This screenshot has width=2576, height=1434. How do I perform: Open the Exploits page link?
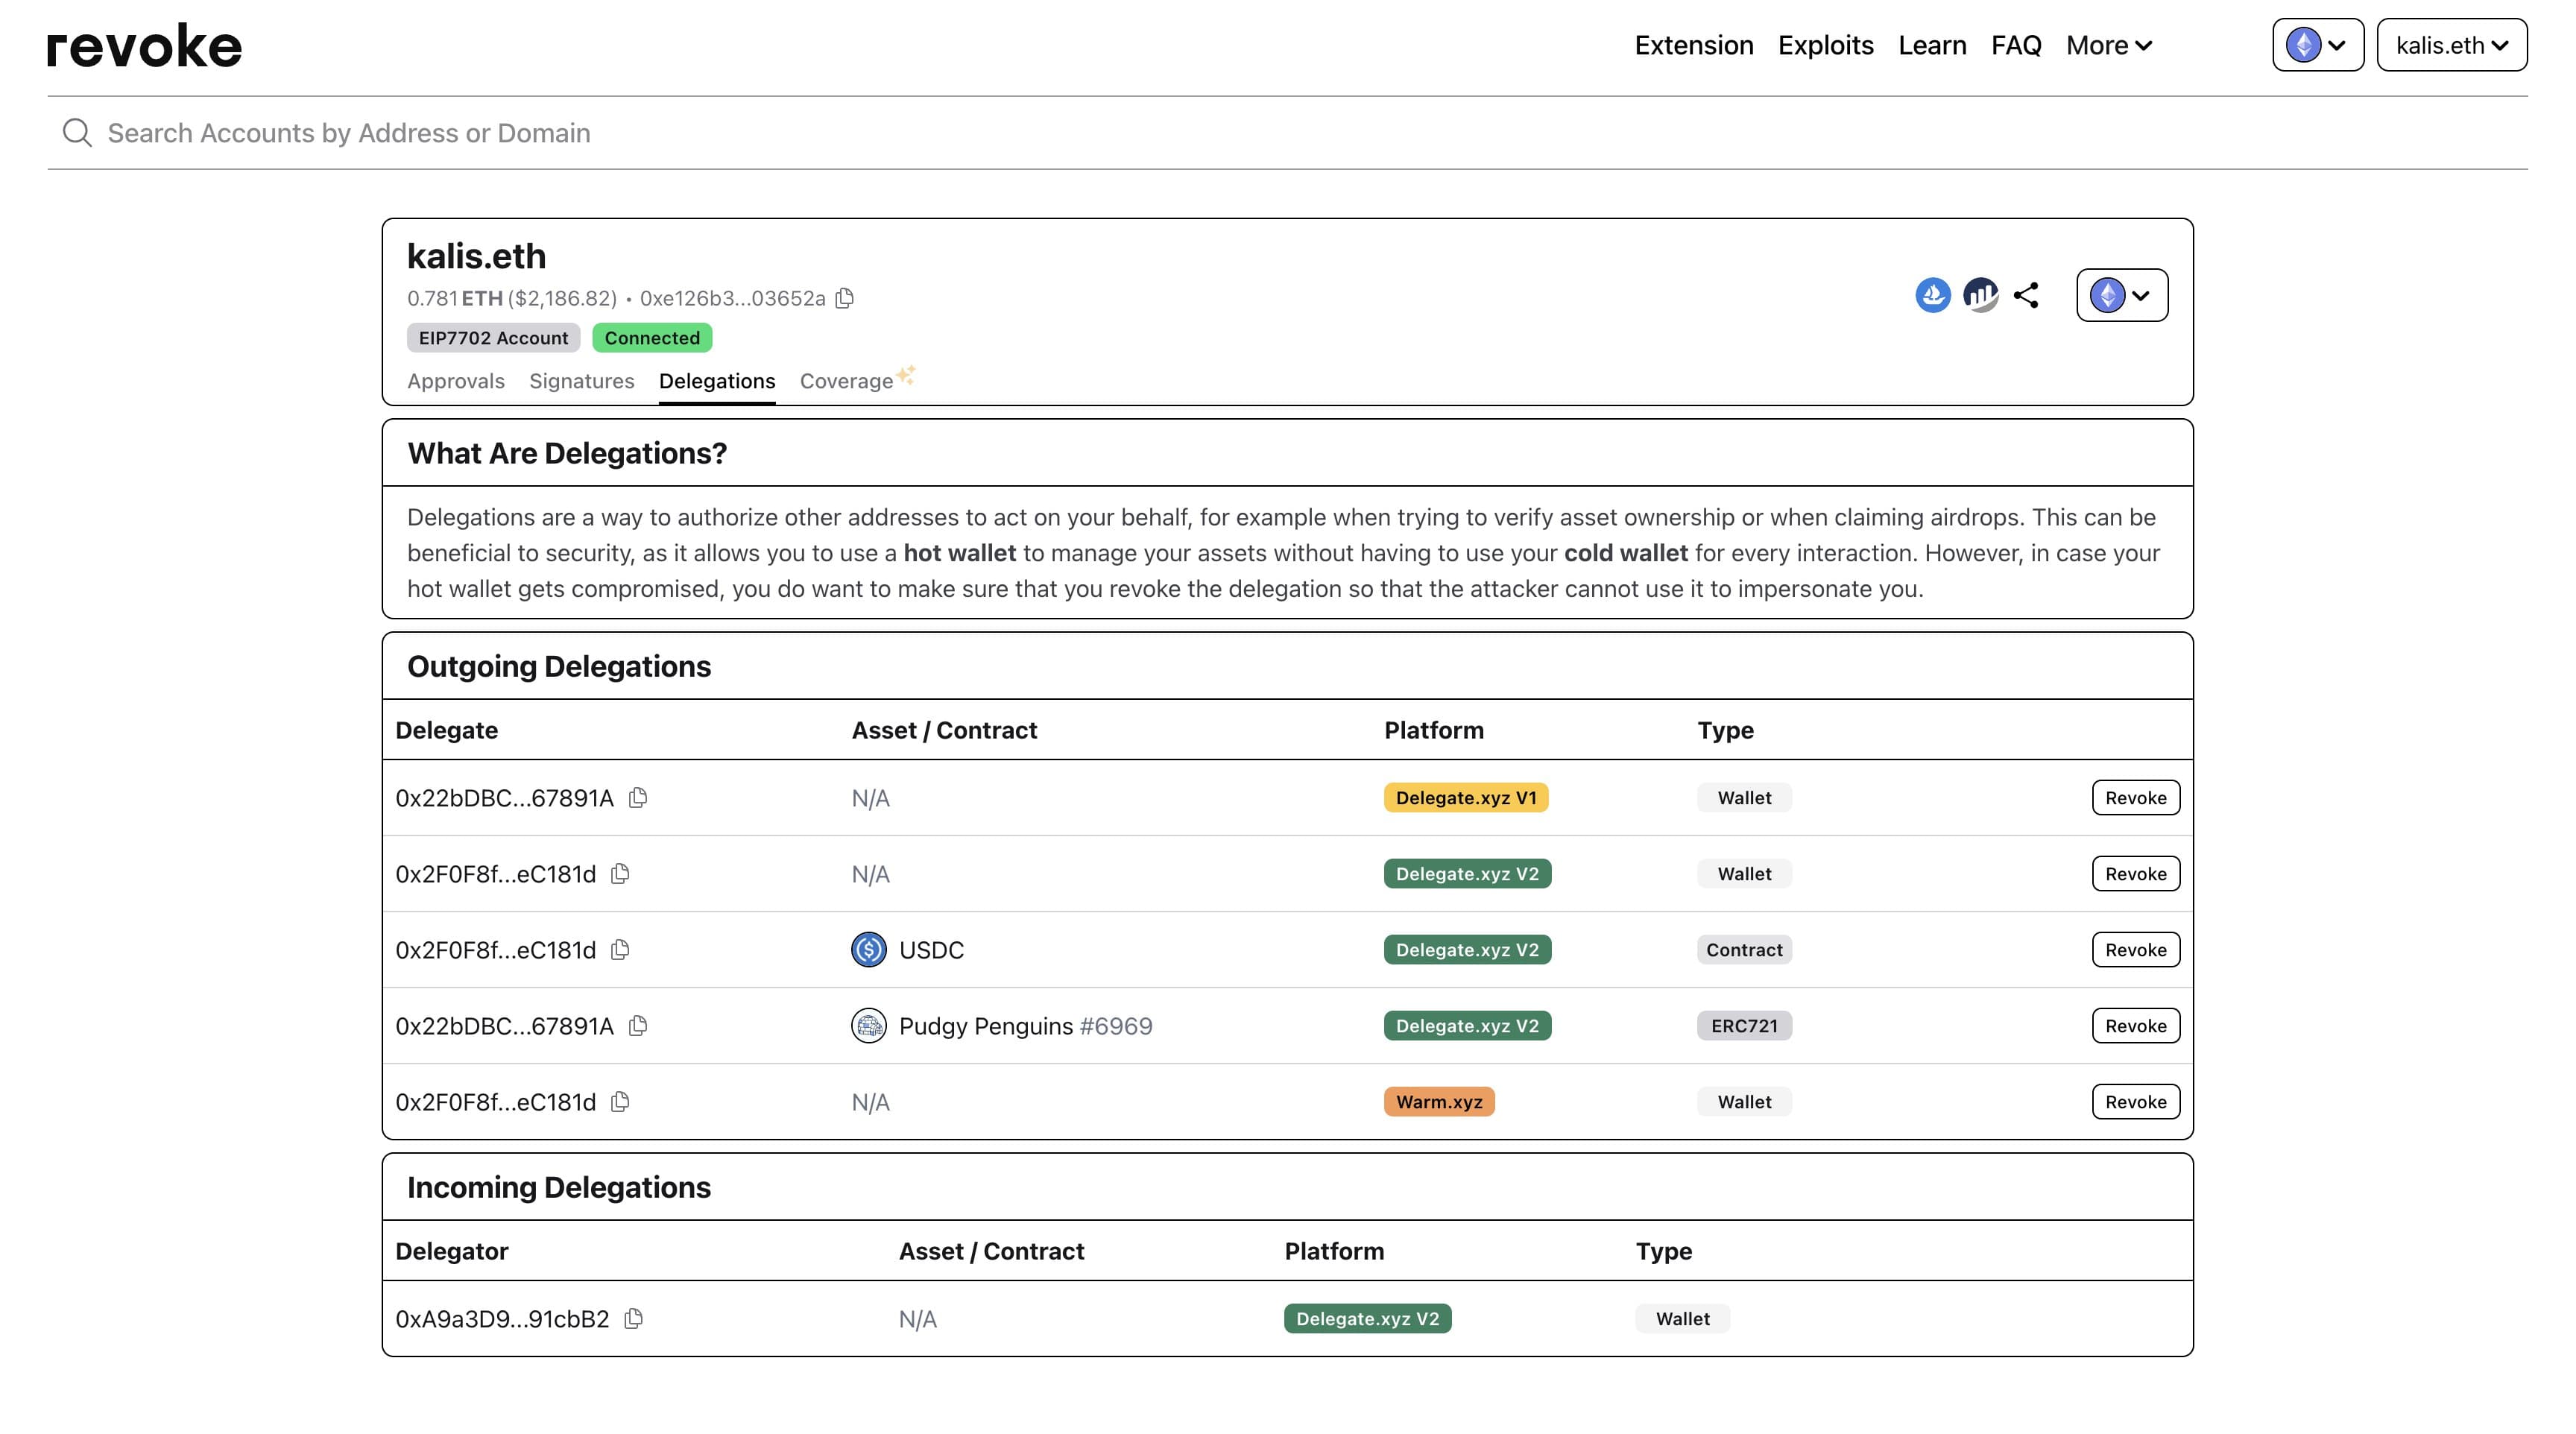click(x=1825, y=46)
